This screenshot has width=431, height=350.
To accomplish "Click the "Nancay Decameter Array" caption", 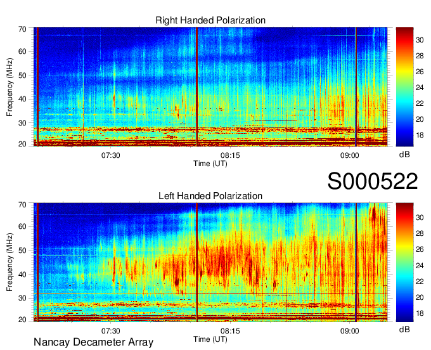I will [93, 342].
